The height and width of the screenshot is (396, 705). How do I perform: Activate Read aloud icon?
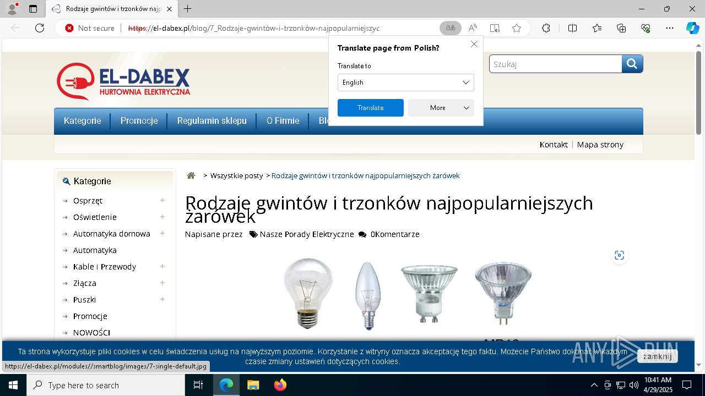click(x=473, y=28)
